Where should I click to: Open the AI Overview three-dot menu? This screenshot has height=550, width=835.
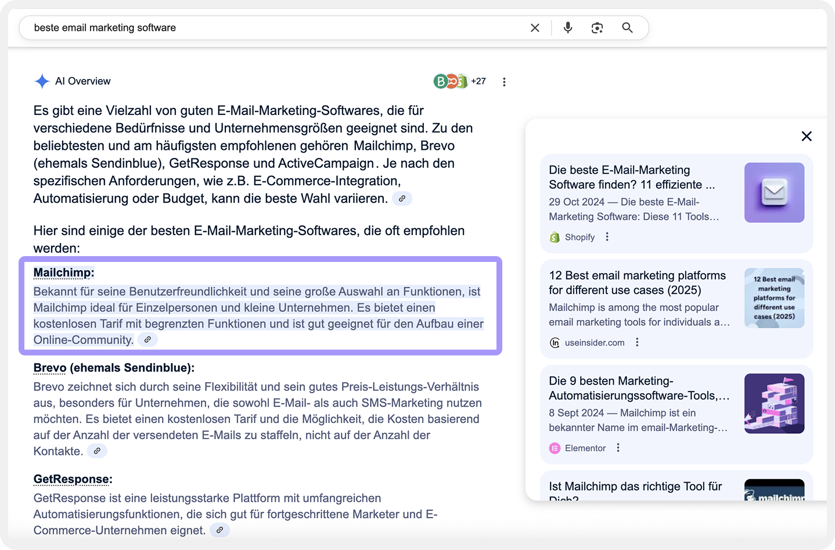(504, 82)
